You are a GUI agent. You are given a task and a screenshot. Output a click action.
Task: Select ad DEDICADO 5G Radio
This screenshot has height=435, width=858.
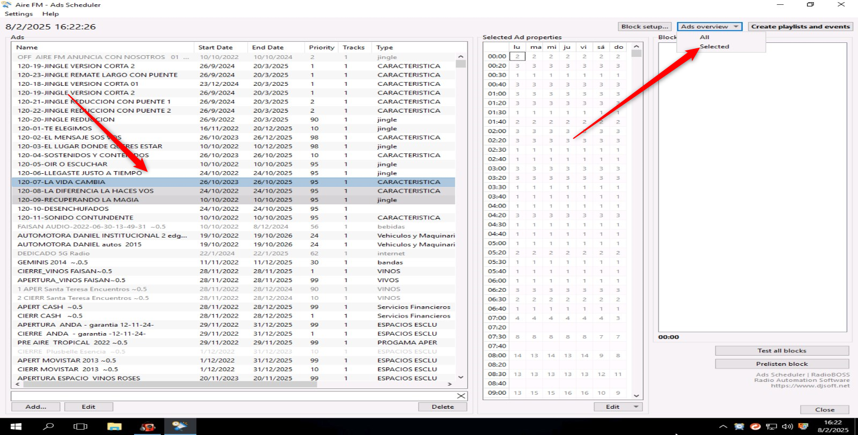pyautogui.click(x=233, y=253)
